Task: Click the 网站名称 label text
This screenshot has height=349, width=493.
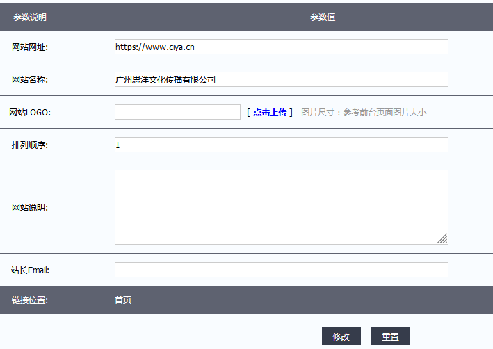Action: pyautogui.click(x=30, y=79)
